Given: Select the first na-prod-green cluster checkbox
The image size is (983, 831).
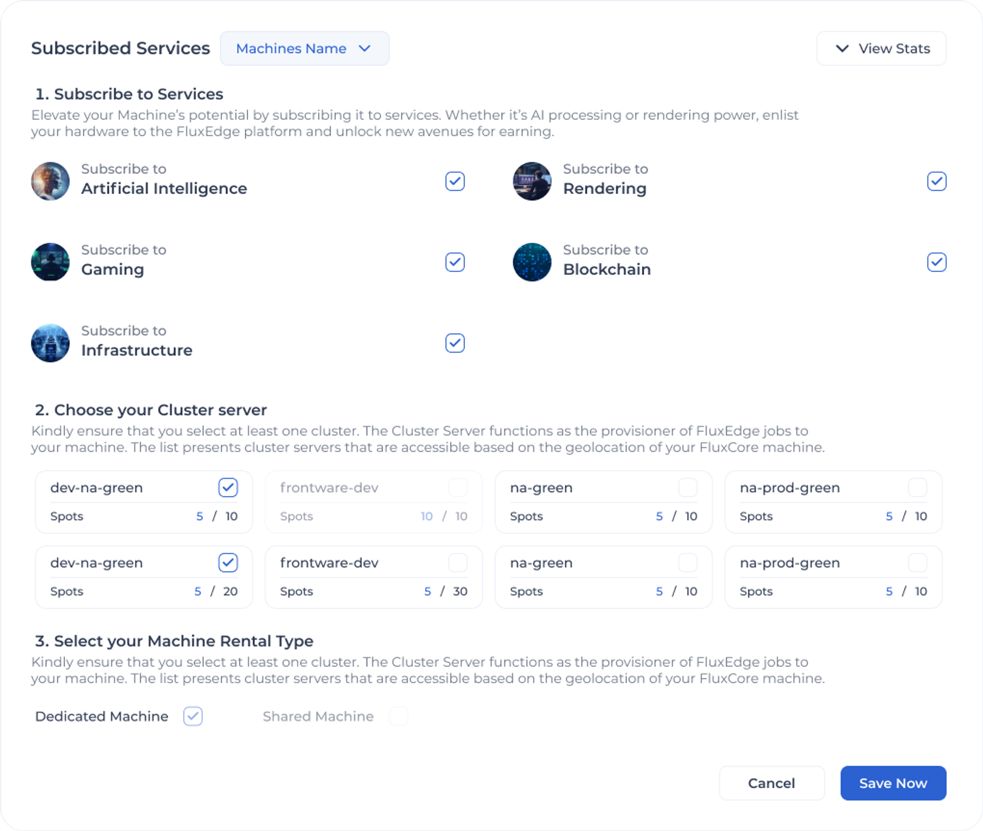Looking at the screenshot, I should (x=917, y=488).
